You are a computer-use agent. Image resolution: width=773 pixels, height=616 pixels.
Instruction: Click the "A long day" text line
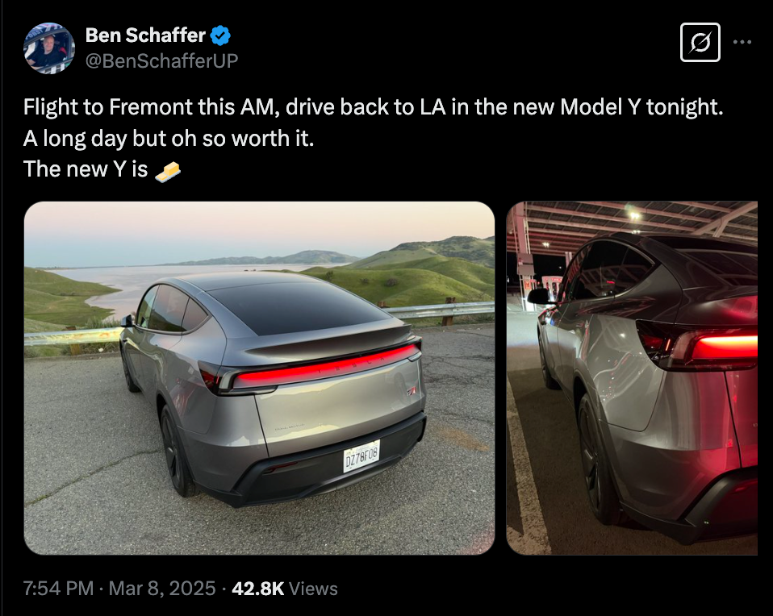(x=167, y=138)
